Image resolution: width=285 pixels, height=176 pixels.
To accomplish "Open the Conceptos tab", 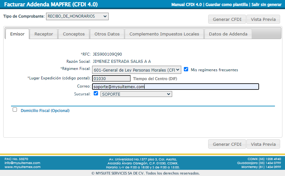I will click(74, 34).
